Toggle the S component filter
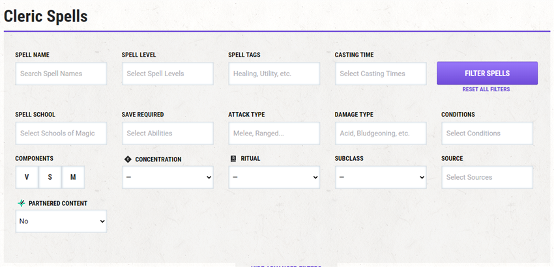554x267 pixels. (x=50, y=177)
